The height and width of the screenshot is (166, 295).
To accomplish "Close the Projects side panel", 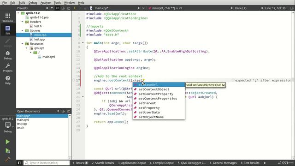I will coord(69,8).
